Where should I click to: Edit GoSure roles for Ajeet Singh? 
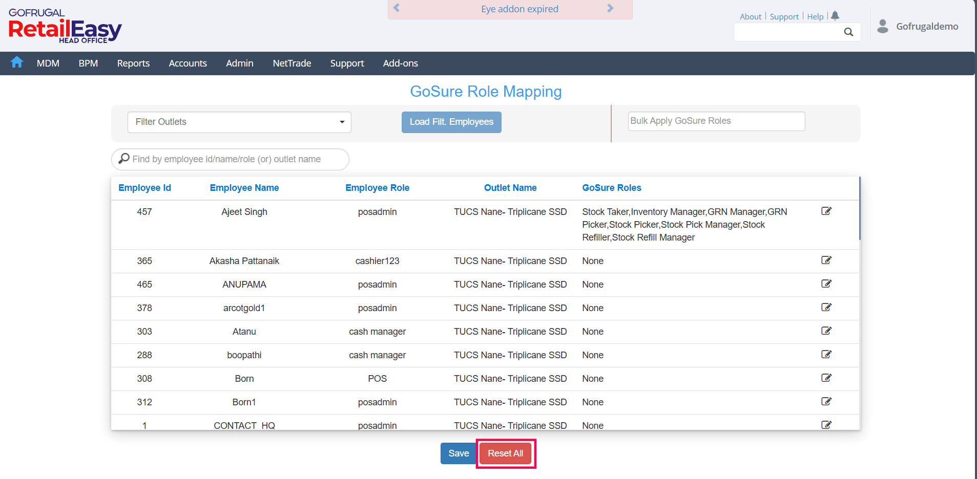[826, 211]
